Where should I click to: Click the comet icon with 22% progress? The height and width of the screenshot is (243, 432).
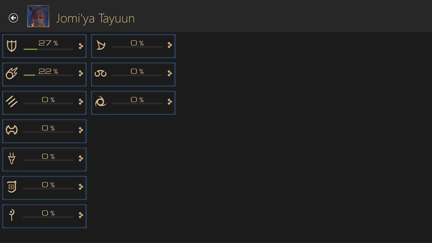point(12,74)
